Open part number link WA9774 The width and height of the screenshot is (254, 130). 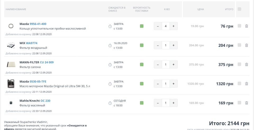pos(31,43)
